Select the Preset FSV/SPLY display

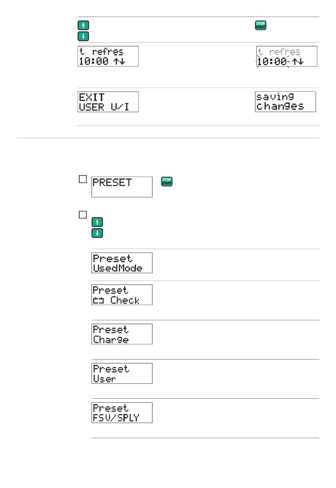point(122,413)
